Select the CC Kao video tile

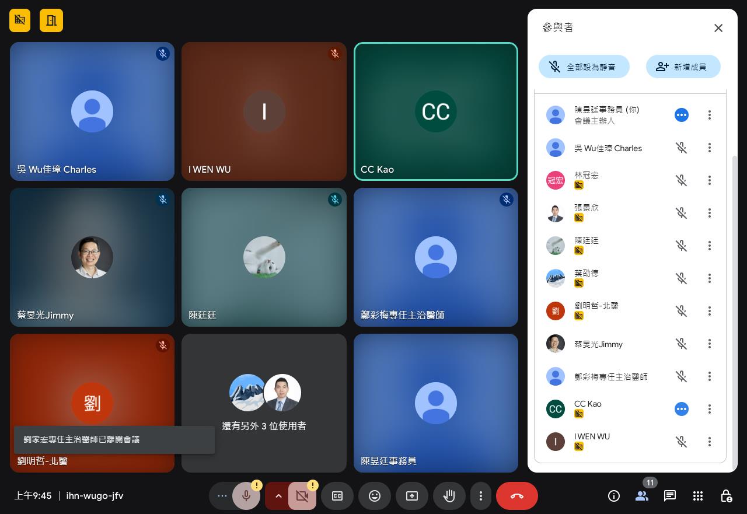pyautogui.click(x=436, y=111)
